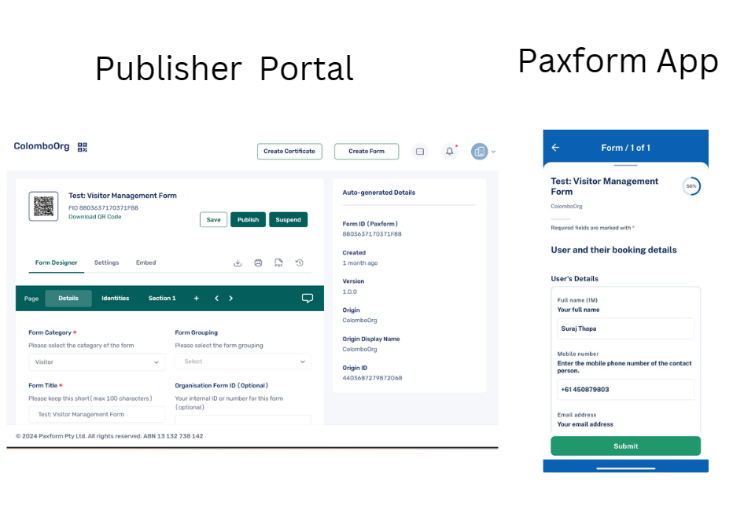The height and width of the screenshot is (532, 744).
Task: Open version history from the toolbar
Action: (x=299, y=263)
